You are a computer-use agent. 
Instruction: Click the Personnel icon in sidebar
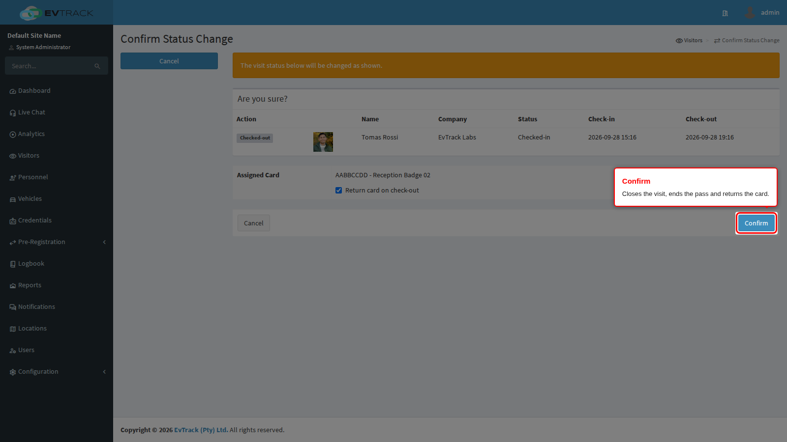[x=13, y=178]
